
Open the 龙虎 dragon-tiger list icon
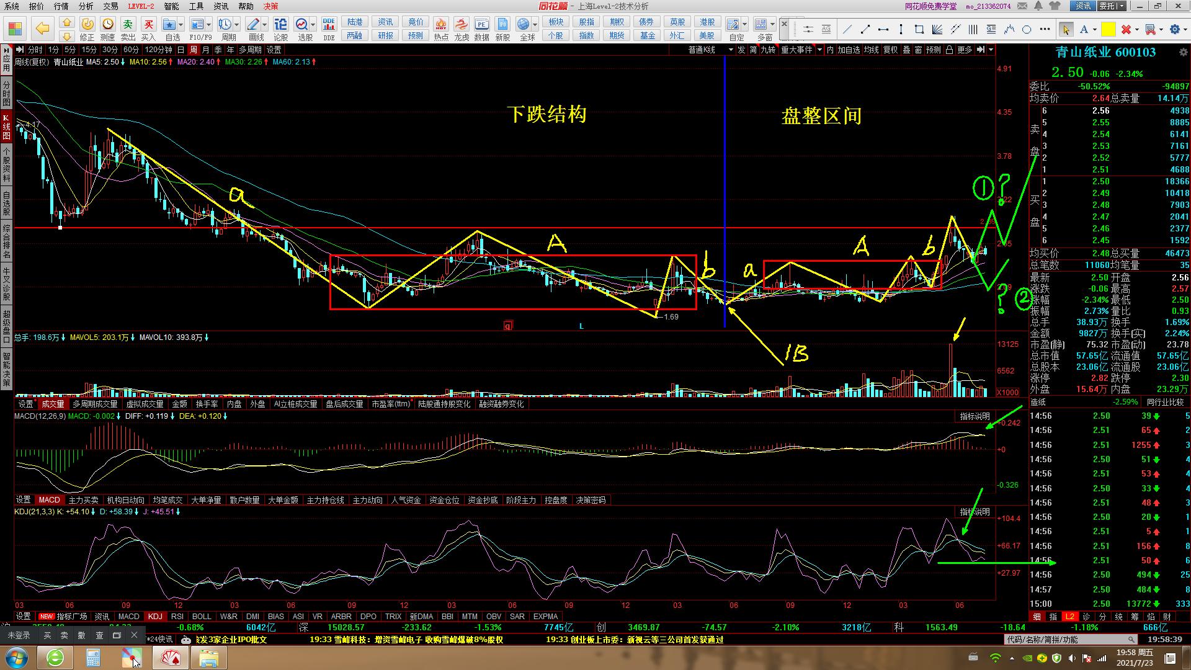tap(462, 25)
